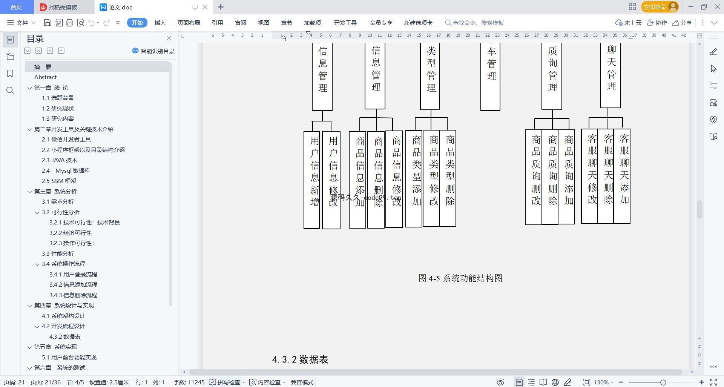Screen dimensions: 724x387
Task: Open chapter navigation sidebar icon
Action: click(10, 57)
